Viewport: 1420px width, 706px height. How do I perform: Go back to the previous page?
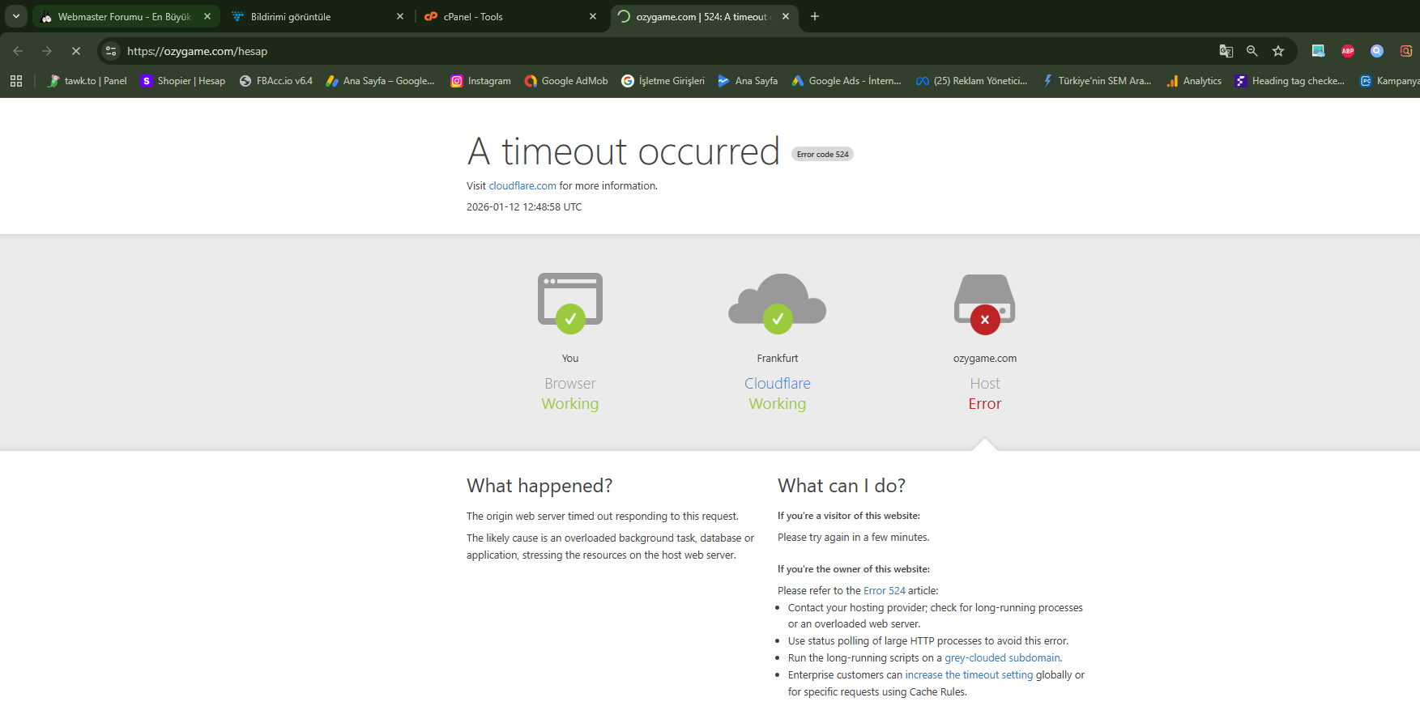point(18,51)
